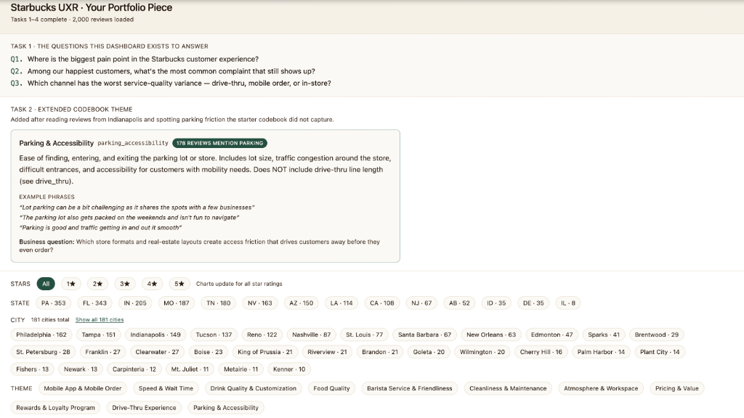The image size is (744, 418).
Task: Select Cleanliness & Maintenance theme
Action: pos(508,389)
